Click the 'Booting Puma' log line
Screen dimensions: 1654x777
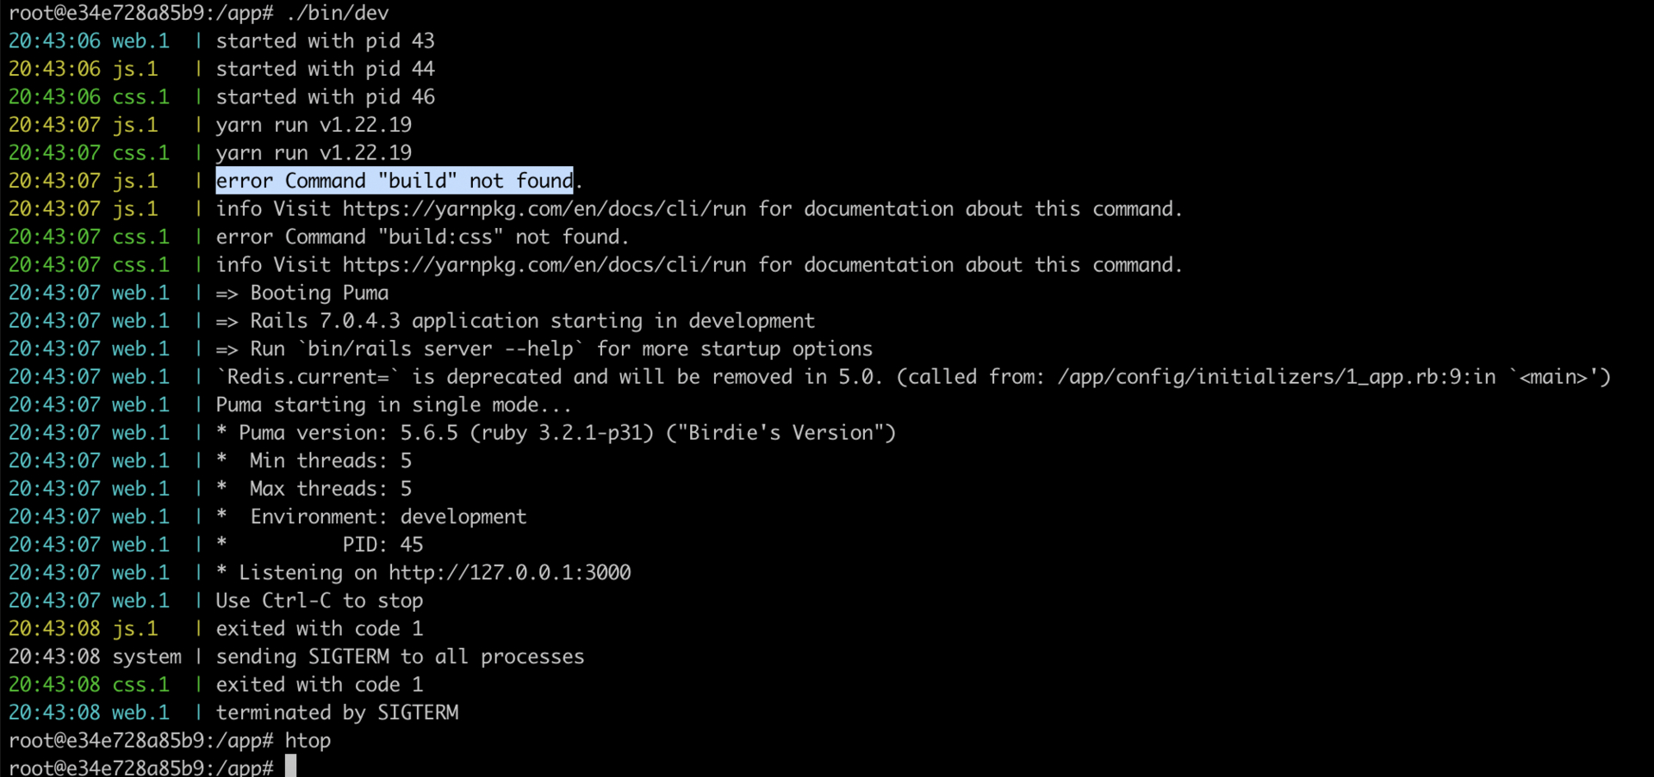pos(302,293)
